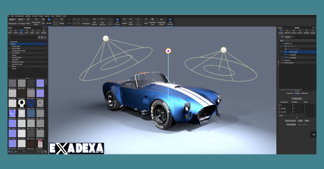Viewport: 324px width, 169px height.
Task: Toggle visibility of Ground Plane
Action: pos(286,49)
